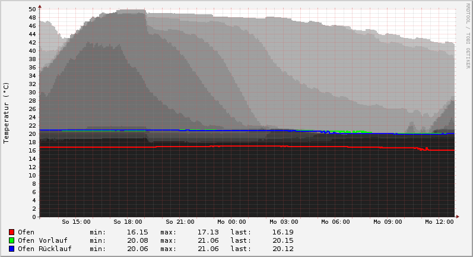473x257 pixels.
Task: Click the 50 label on the temperature axis
Action: coord(32,9)
